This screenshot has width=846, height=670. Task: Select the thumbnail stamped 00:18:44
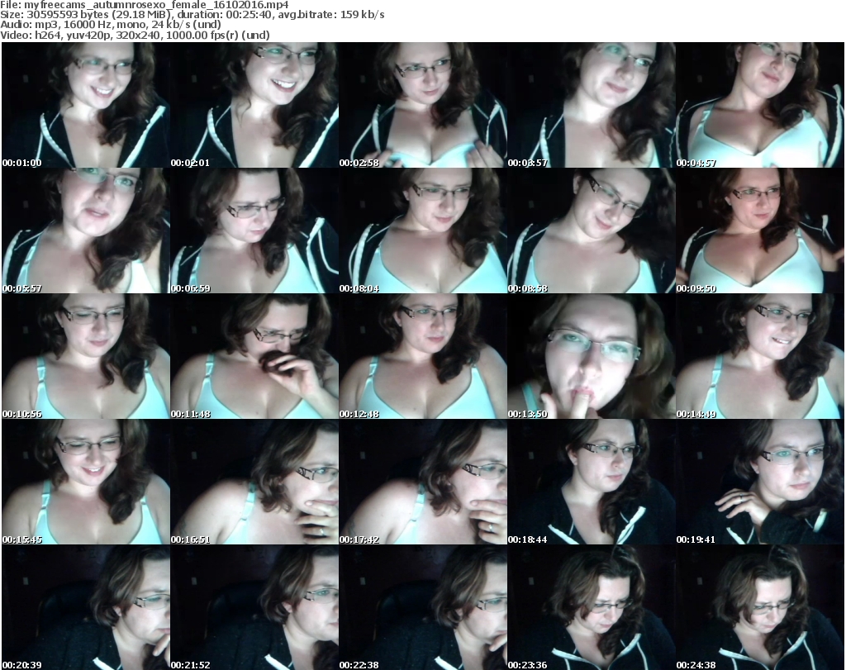pos(592,482)
